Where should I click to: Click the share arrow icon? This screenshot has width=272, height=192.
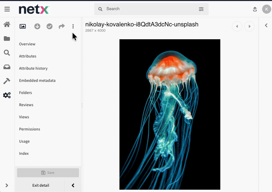(x=62, y=26)
